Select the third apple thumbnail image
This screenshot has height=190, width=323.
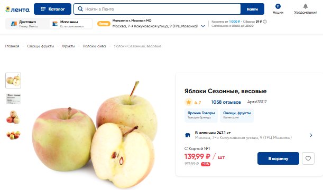pos(13,117)
